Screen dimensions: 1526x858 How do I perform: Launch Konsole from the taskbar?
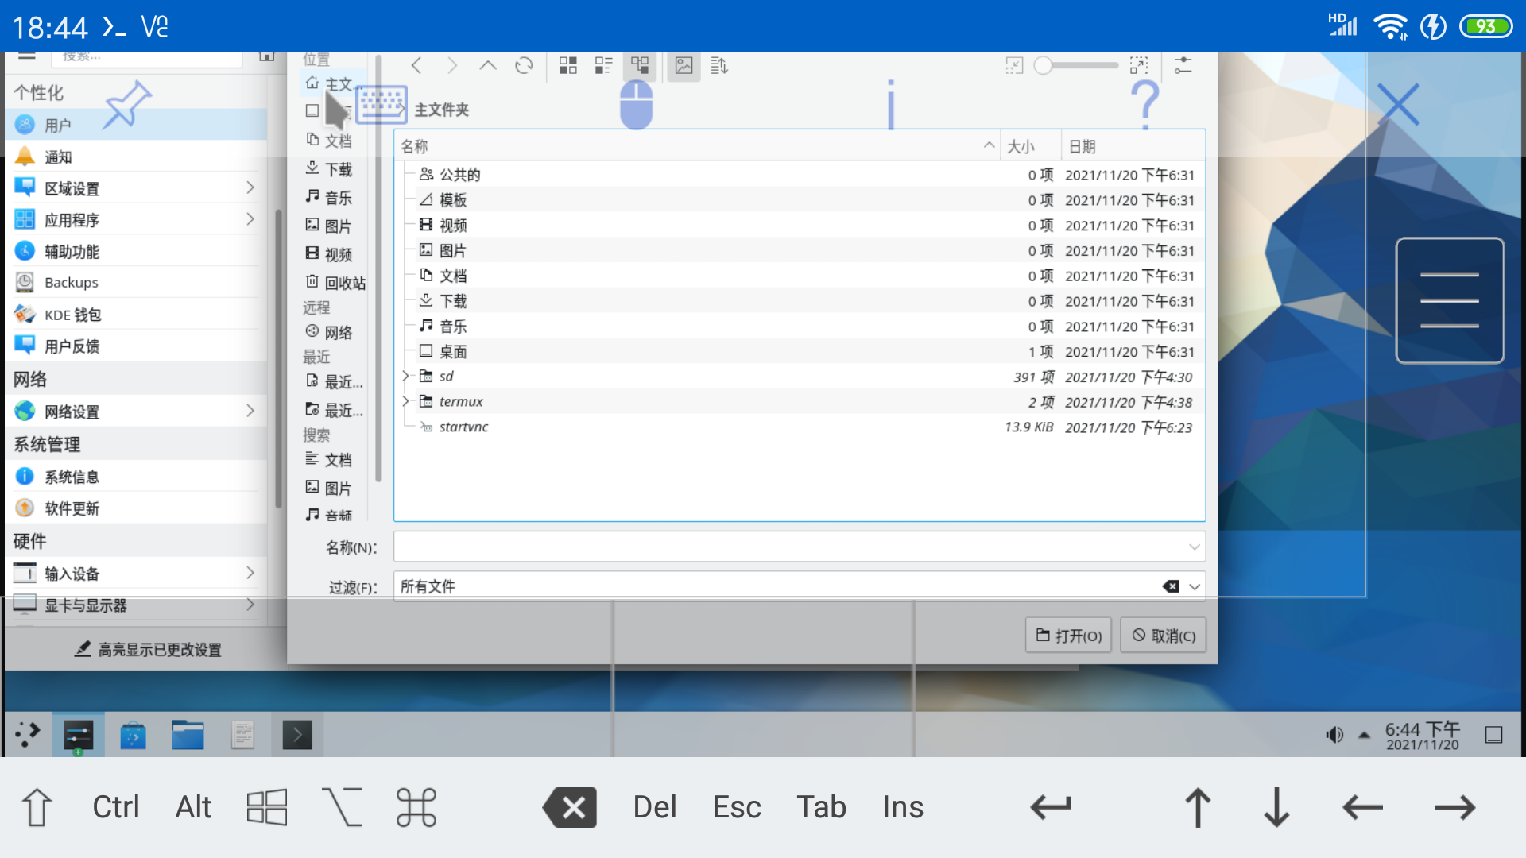pos(296,735)
